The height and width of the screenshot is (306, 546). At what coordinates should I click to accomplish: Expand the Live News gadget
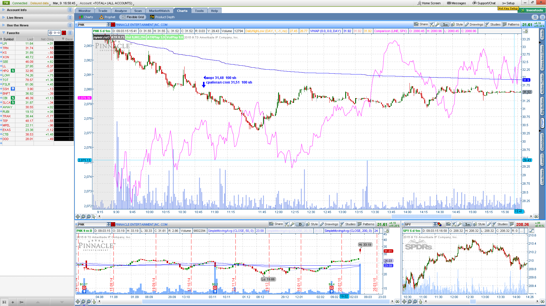tap(4, 18)
